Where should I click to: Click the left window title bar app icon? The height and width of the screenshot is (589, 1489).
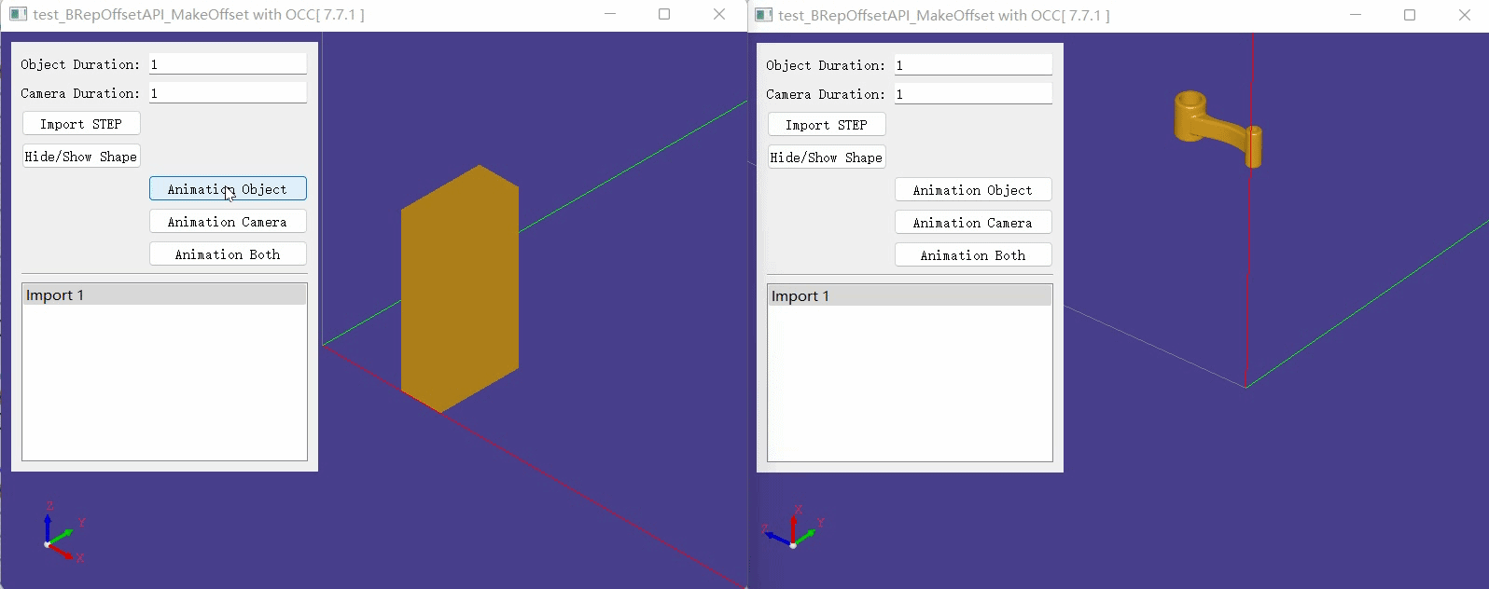click(18, 14)
